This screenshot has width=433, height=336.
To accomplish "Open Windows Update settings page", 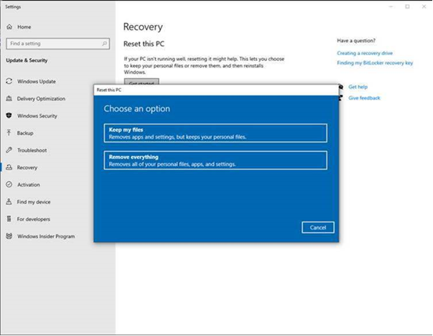I will coord(36,82).
